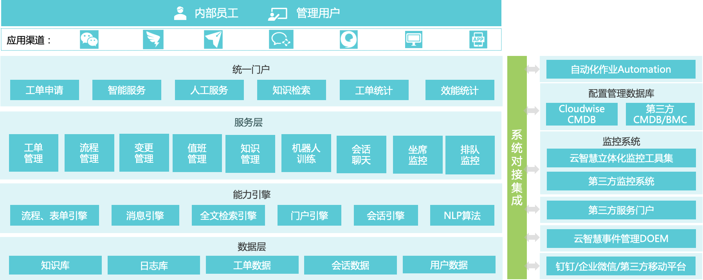
Task: Open 坐席监控 in the service layer
Action: [418, 155]
